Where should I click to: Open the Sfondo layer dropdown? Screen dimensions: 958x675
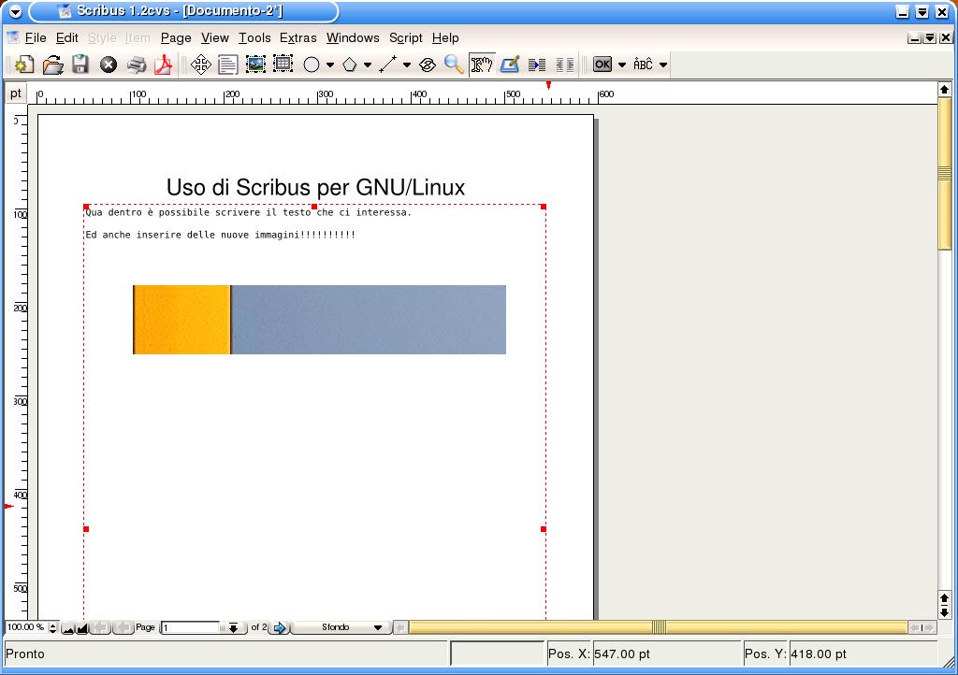341,627
